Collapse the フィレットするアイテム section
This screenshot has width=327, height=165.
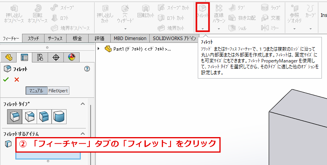83,134
